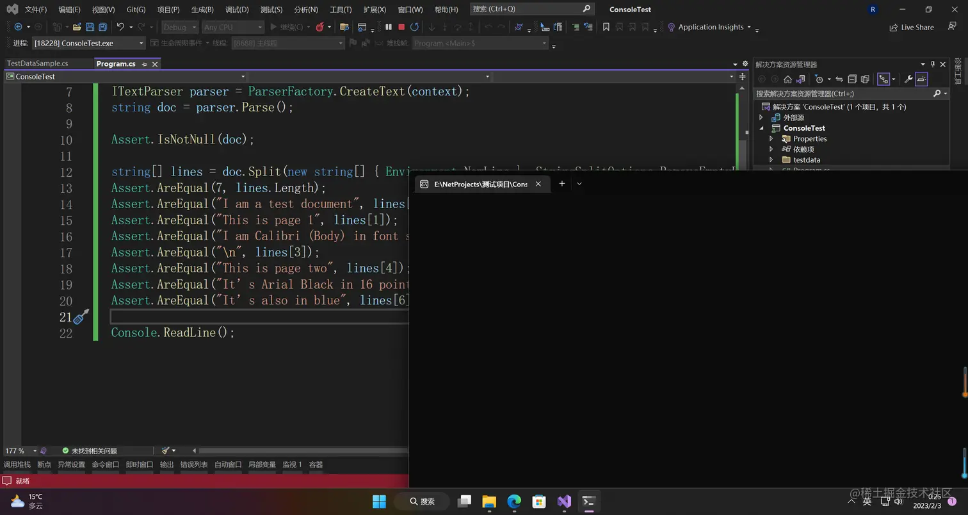The width and height of the screenshot is (968, 515).
Task: Click the Navigate Backward arrow icon
Action: [18, 27]
